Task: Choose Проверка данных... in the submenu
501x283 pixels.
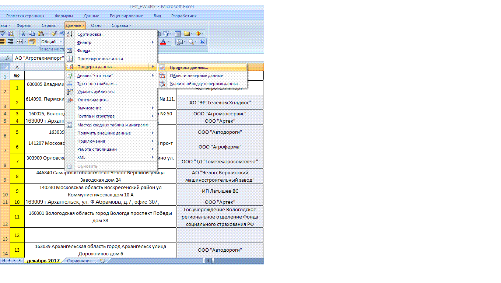Action: [202, 67]
